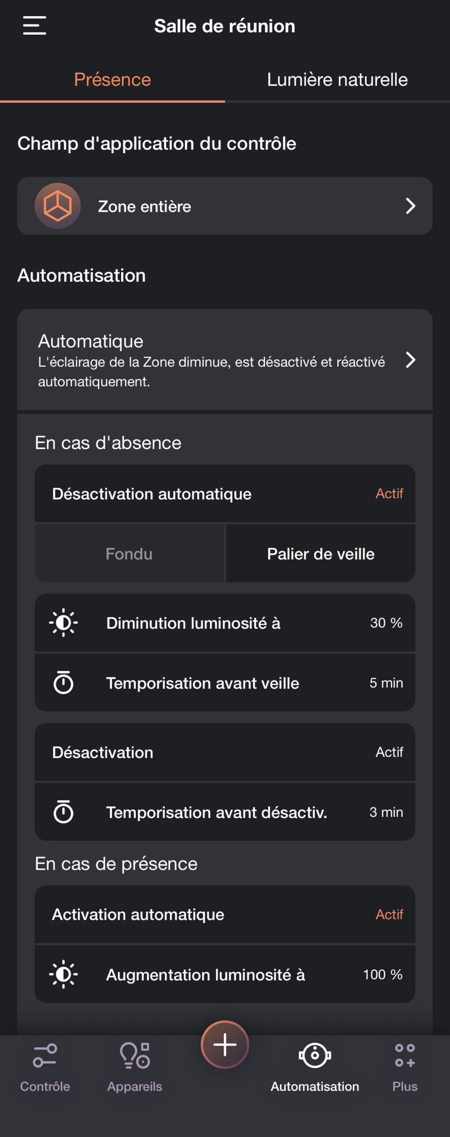Tap brightness icon beside Diminution luminosité
Screen dimensions: 450x1137
[63, 623]
